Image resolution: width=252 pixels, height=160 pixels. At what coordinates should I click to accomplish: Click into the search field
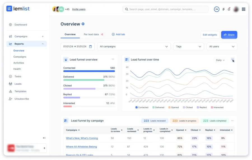click(x=165, y=9)
